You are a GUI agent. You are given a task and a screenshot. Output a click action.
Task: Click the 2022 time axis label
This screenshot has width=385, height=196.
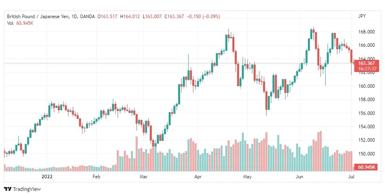[x=47, y=177]
